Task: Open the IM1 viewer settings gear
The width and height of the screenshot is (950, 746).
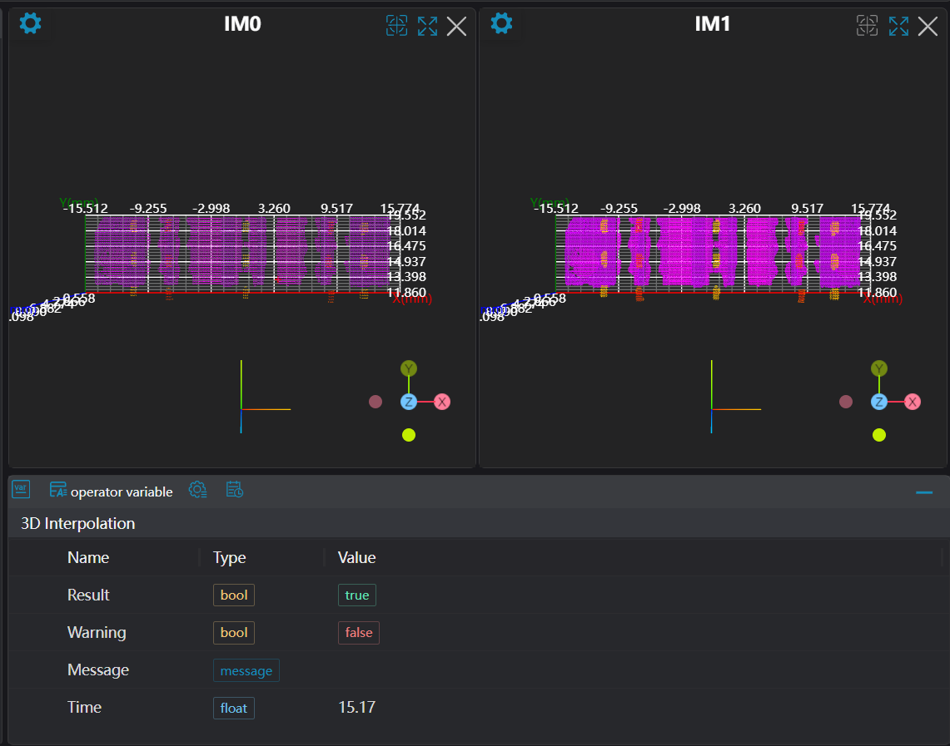Action: point(501,23)
